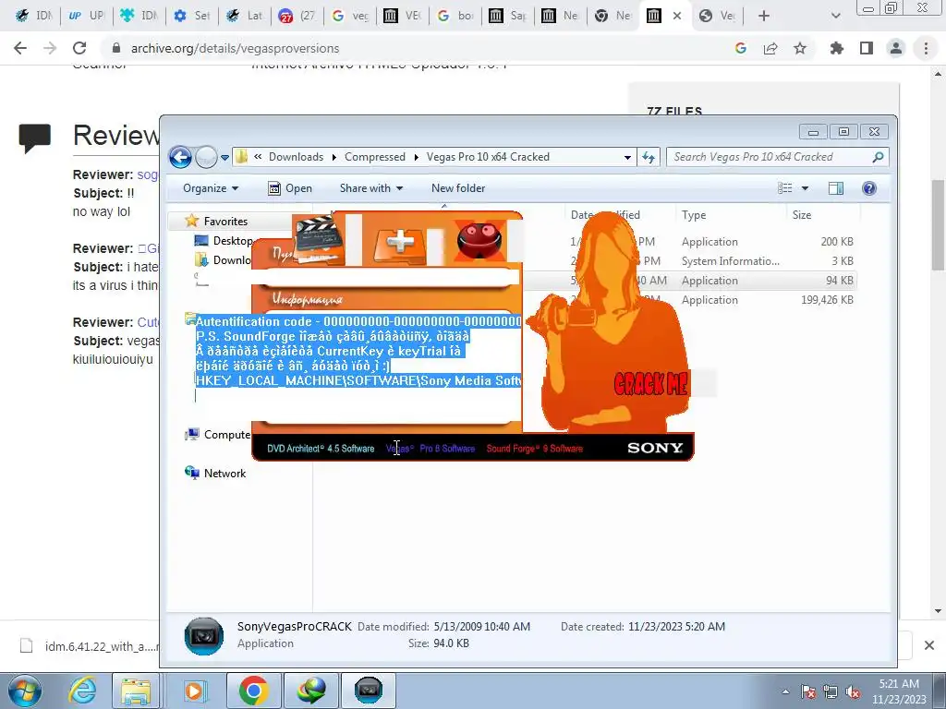Click the Search Vegas Pro 10 x64 Cracked field
This screenshot has width=946, height=709.
(x=778, y=157)
